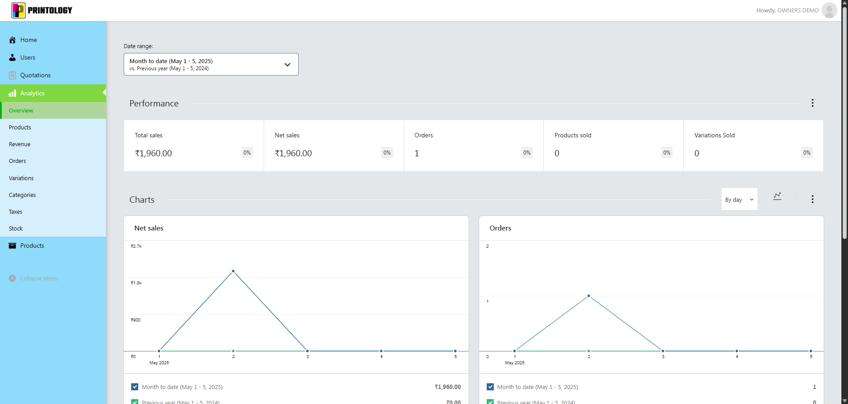Viewport: 848px width, 404px height.
Task: Click the Printology logo
Action: pos(42,10)
